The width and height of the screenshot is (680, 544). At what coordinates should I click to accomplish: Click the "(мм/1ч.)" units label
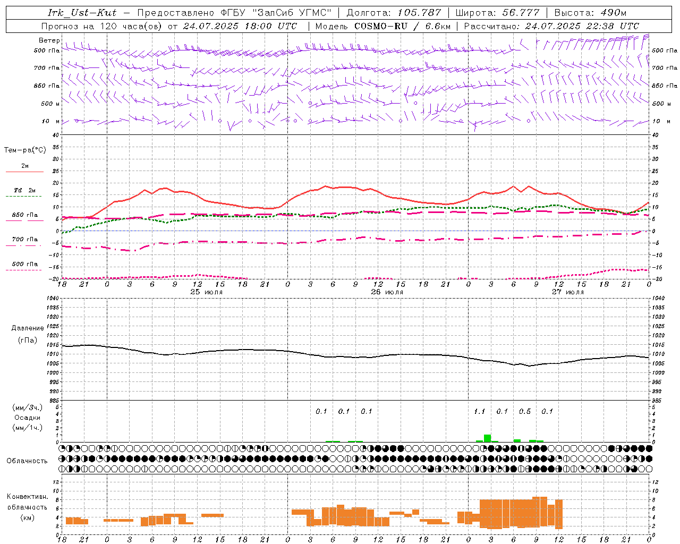pyautogui.click(x=28, y=428)
